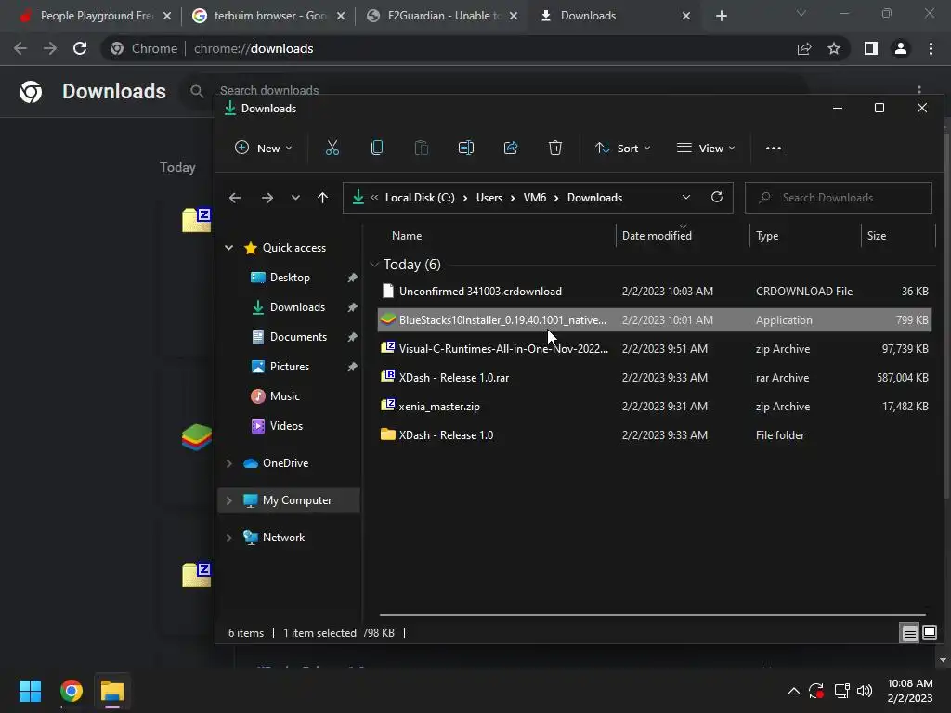Open the View dropdown menu
Image resolution: width=951 pixels, height=713 pixels.
[706, 148]
